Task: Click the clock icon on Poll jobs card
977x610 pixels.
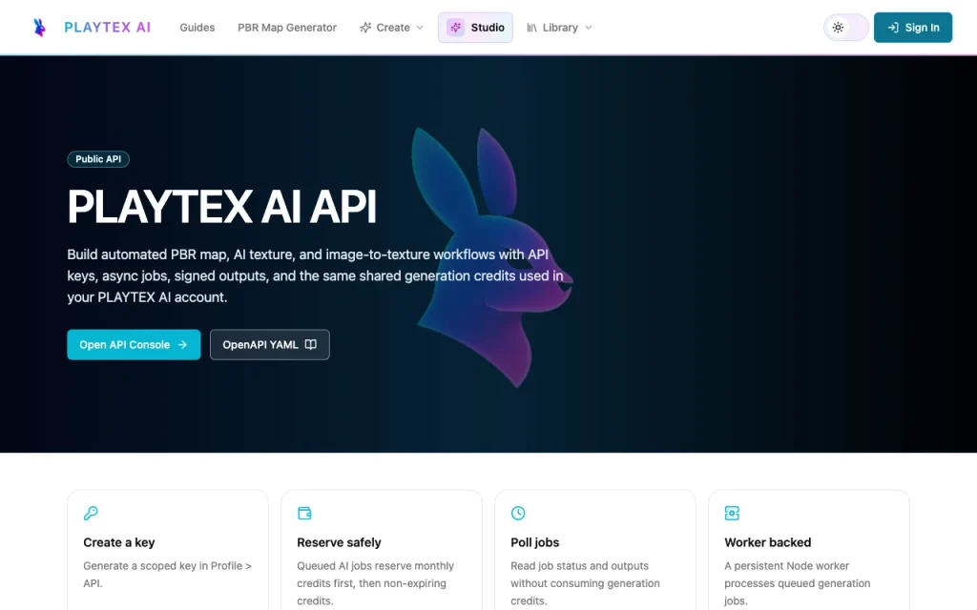Action: 518,513
